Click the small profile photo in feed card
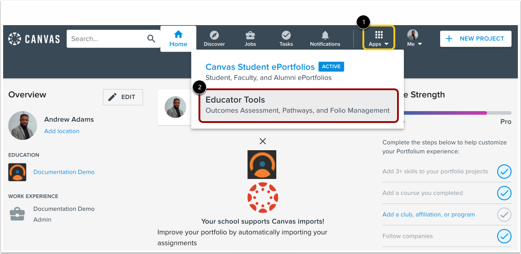Image resolution: width=521 pixels, height=254 pixels. (x=176, y=107)
